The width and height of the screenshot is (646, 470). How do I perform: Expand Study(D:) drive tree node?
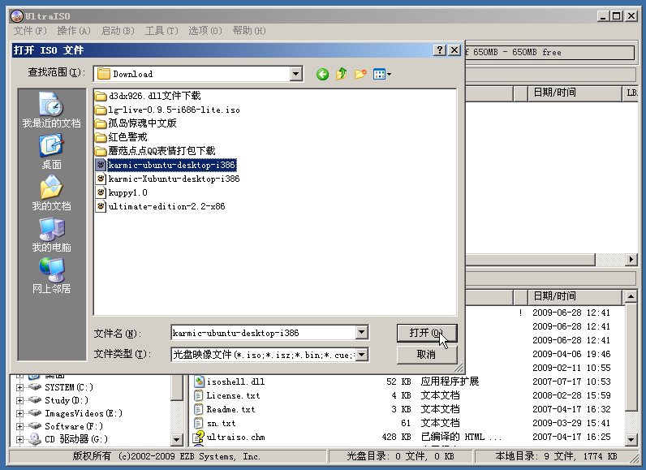(x=19, y=400)
